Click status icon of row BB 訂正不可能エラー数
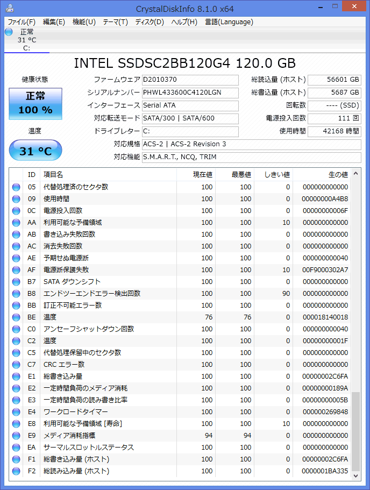This screenshot has height=490, width=370. click(16, 306)
